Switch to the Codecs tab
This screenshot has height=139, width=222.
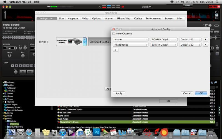[138, 18]
